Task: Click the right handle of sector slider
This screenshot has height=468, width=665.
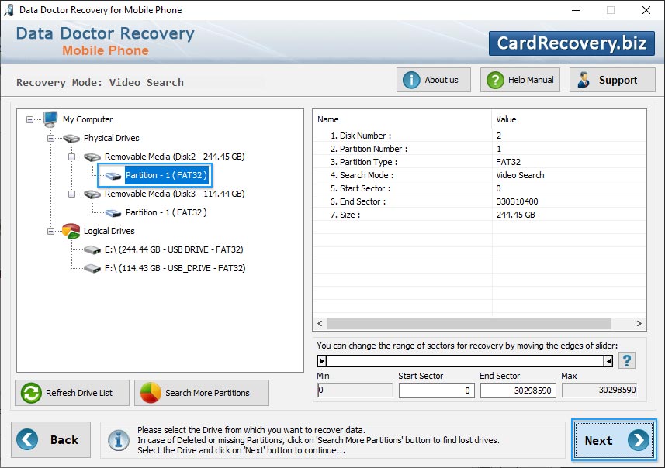Action: [x=608, y=361]
